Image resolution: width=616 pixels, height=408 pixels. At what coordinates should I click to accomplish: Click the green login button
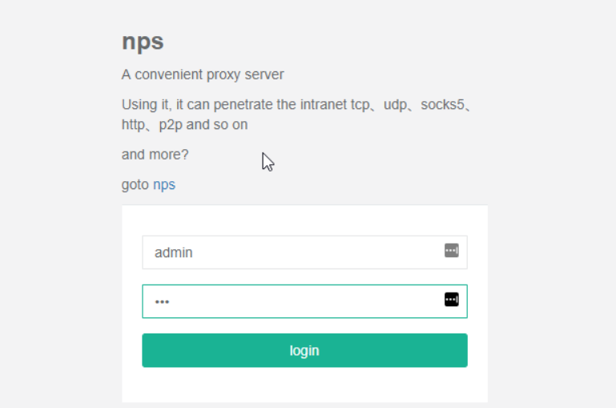304,350
